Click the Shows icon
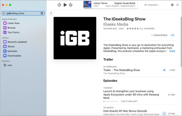 (5, 46)
